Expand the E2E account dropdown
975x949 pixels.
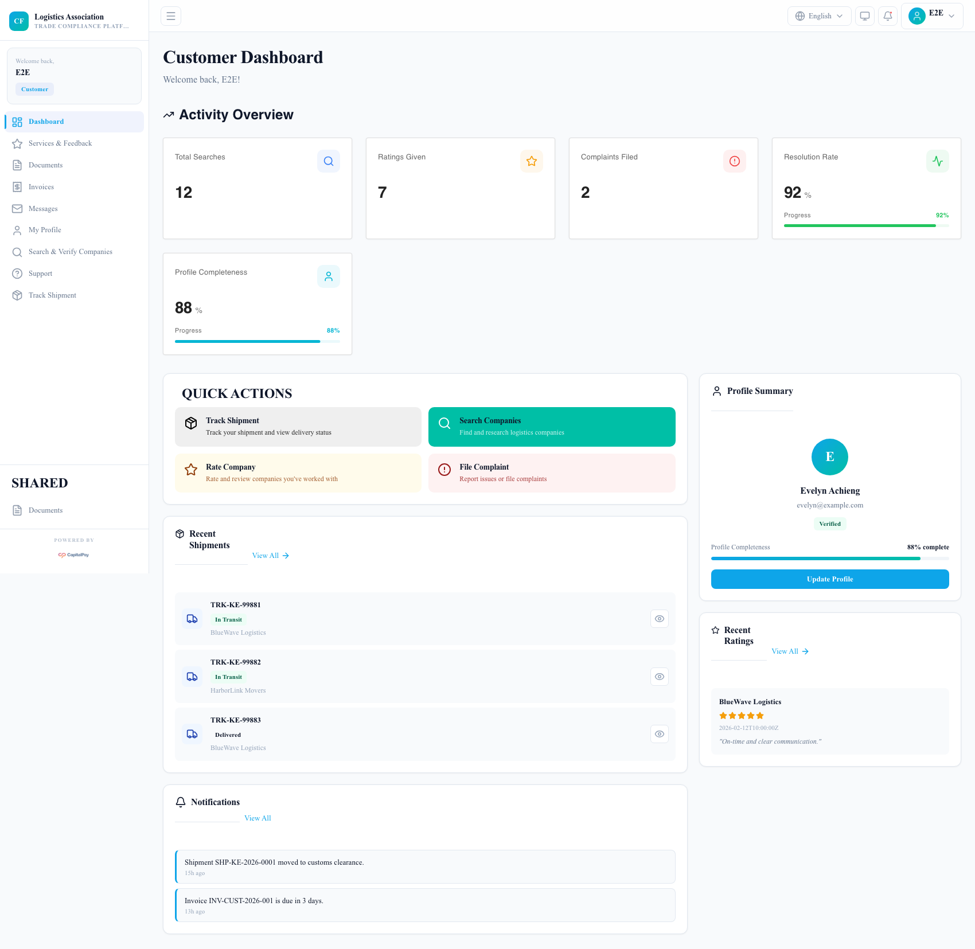tap(931, 15)
